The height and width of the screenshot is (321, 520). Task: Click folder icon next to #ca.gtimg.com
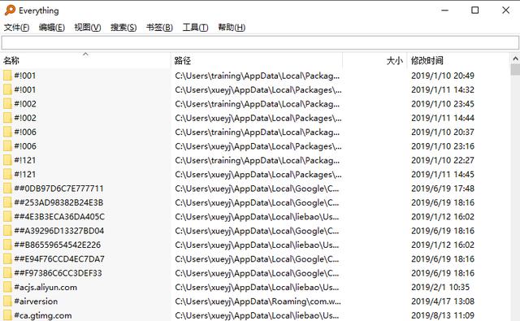7,315
